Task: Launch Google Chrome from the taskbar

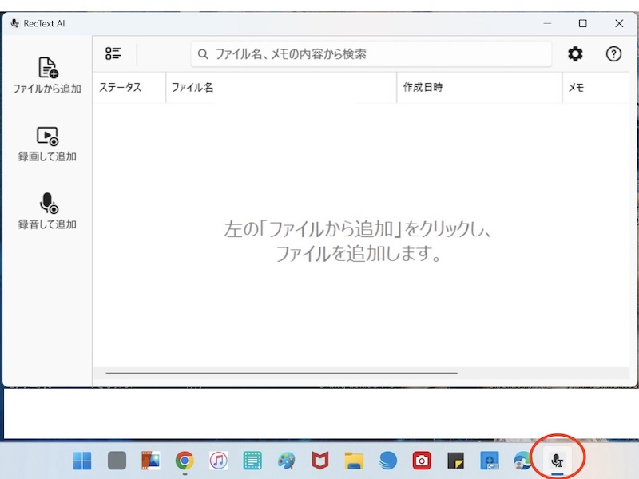Action: coord(185,461)
